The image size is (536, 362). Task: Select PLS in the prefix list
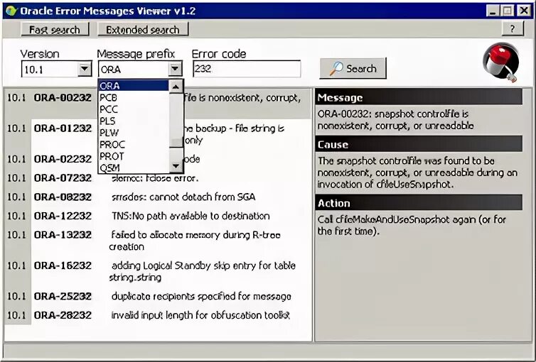pos(134,121)
